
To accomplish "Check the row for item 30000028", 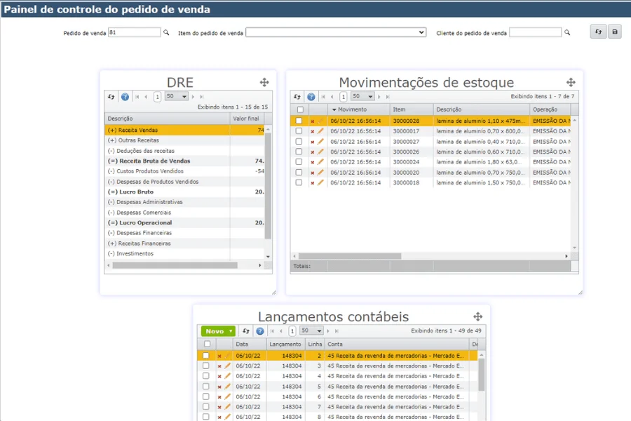I will click(x=299, y=121).
